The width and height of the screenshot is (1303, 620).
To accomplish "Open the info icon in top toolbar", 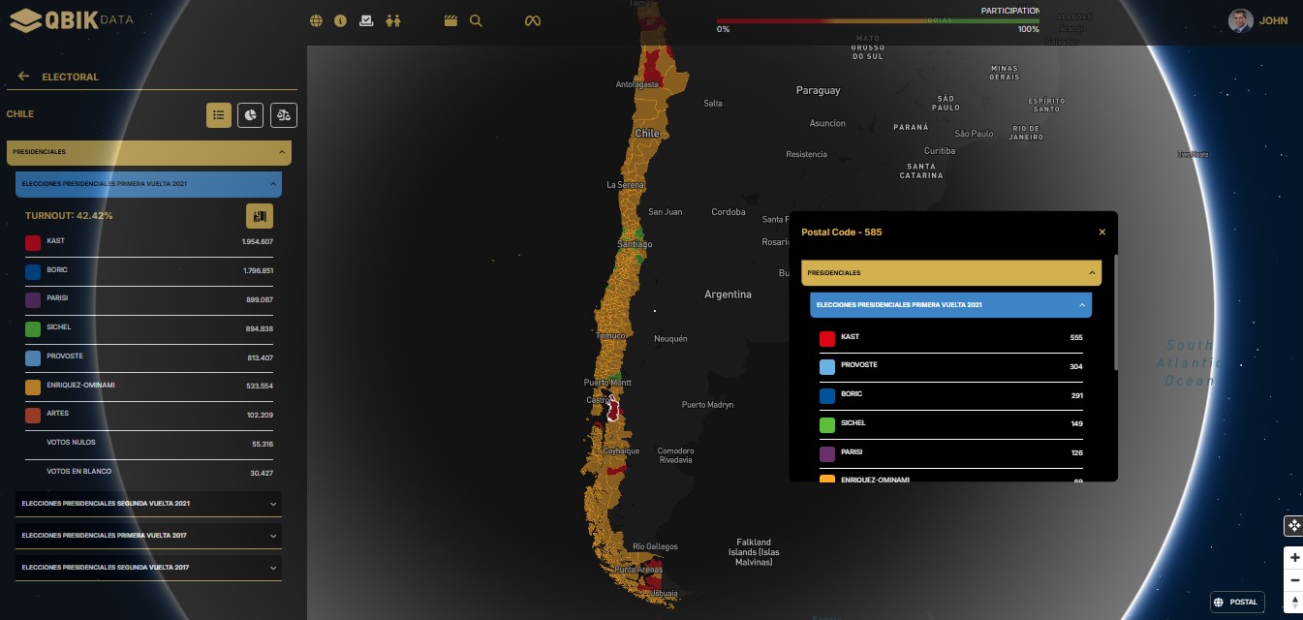I will point(340,20).
